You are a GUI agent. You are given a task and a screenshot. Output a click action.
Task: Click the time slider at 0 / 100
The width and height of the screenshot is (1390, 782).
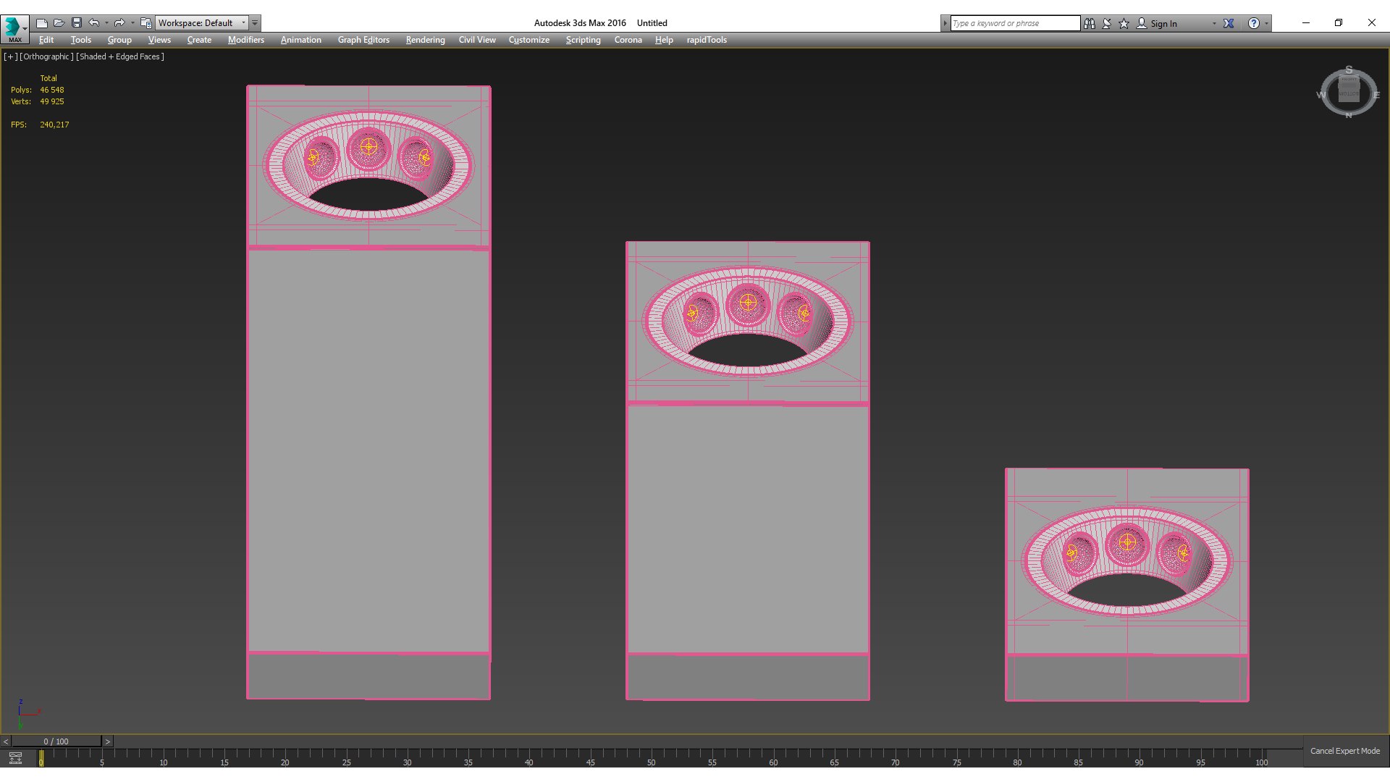[56, 741]
